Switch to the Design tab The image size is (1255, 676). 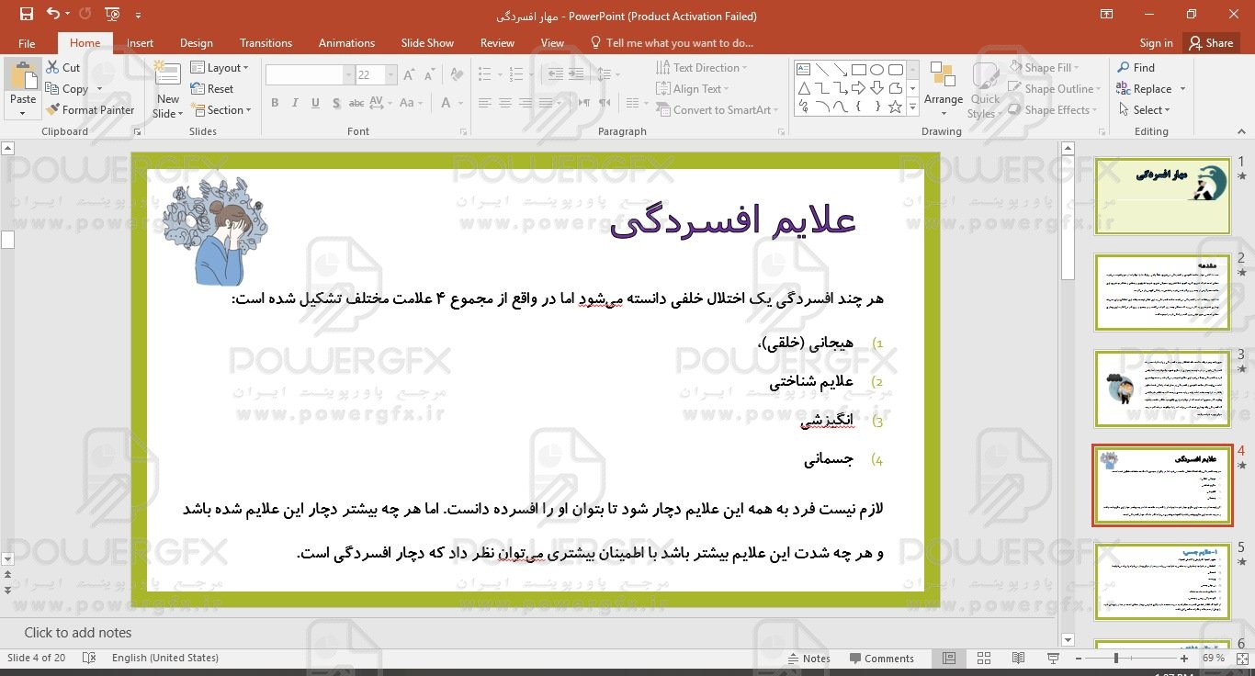[x=196, y=43]
